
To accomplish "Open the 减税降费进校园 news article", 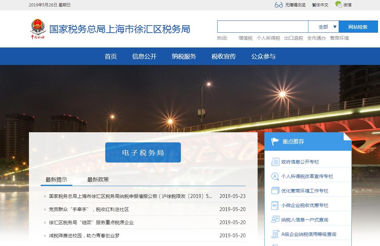I will click(84, 236).
